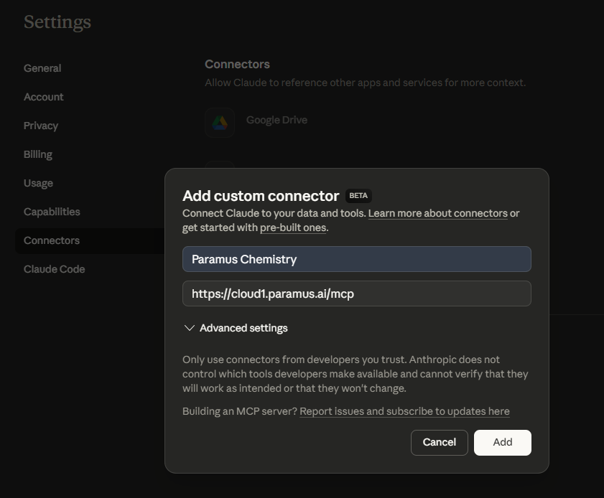Click the Paramus Chemistry name field
This screenshot has width=604, height=498.
point(357,259)
